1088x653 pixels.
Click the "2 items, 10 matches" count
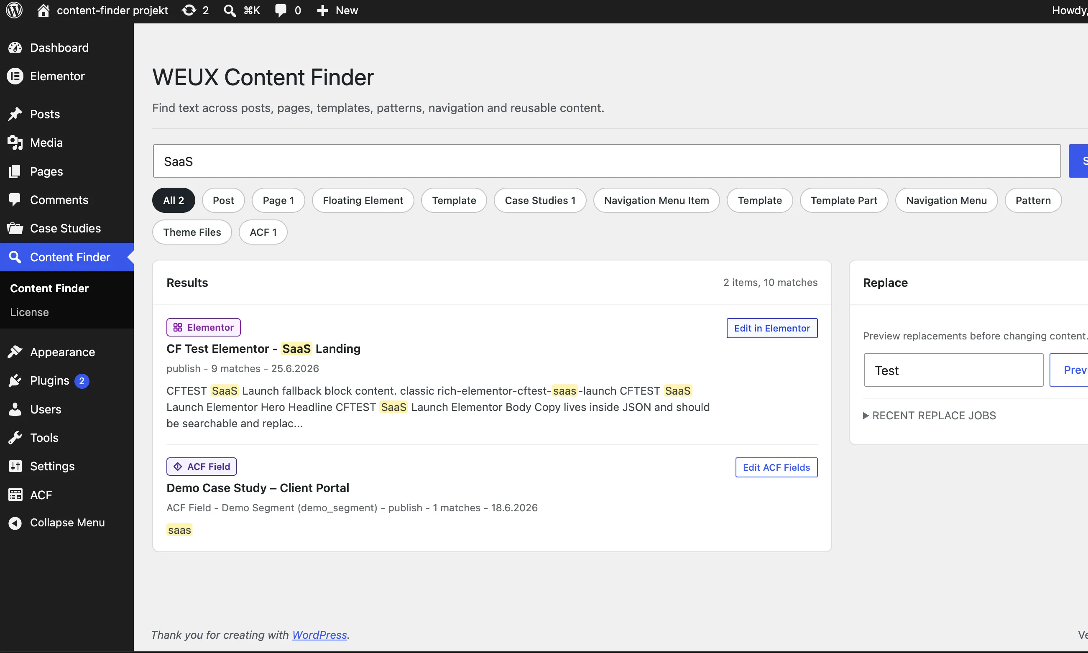770,283
